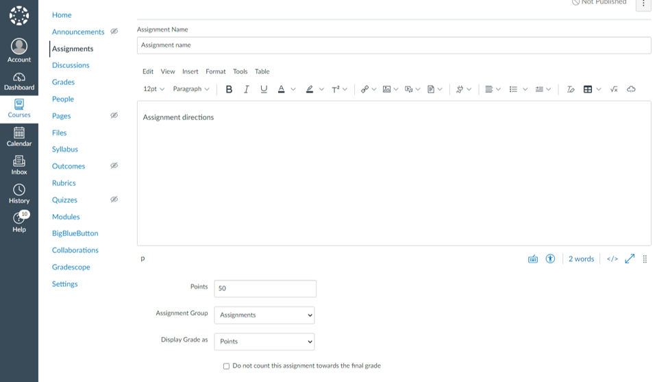Switch to HTML editor view
This screenshot has height=382, width=657.
pyautogui.click(x=612, y=259)
